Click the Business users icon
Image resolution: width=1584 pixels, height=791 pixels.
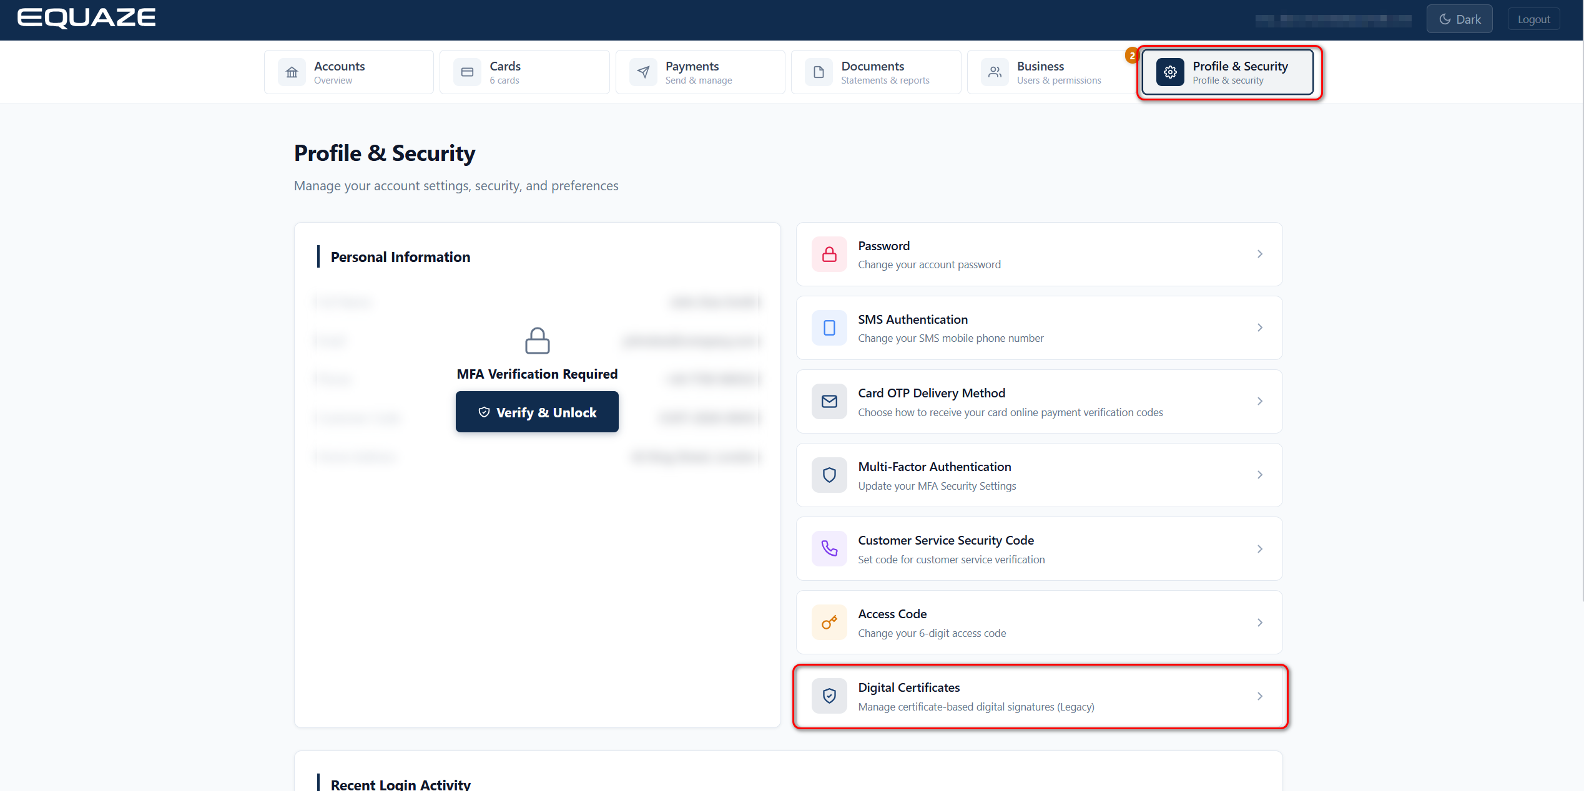point(995,72)
